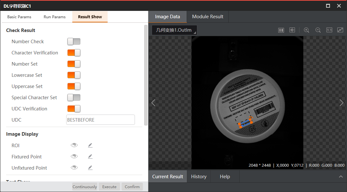Enable the Special Character Set toggle

click(74, 97)
